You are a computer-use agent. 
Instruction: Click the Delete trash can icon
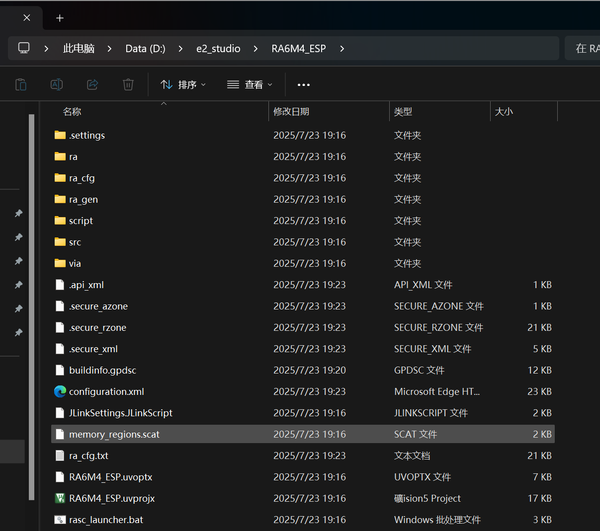(x=128, y=84)
